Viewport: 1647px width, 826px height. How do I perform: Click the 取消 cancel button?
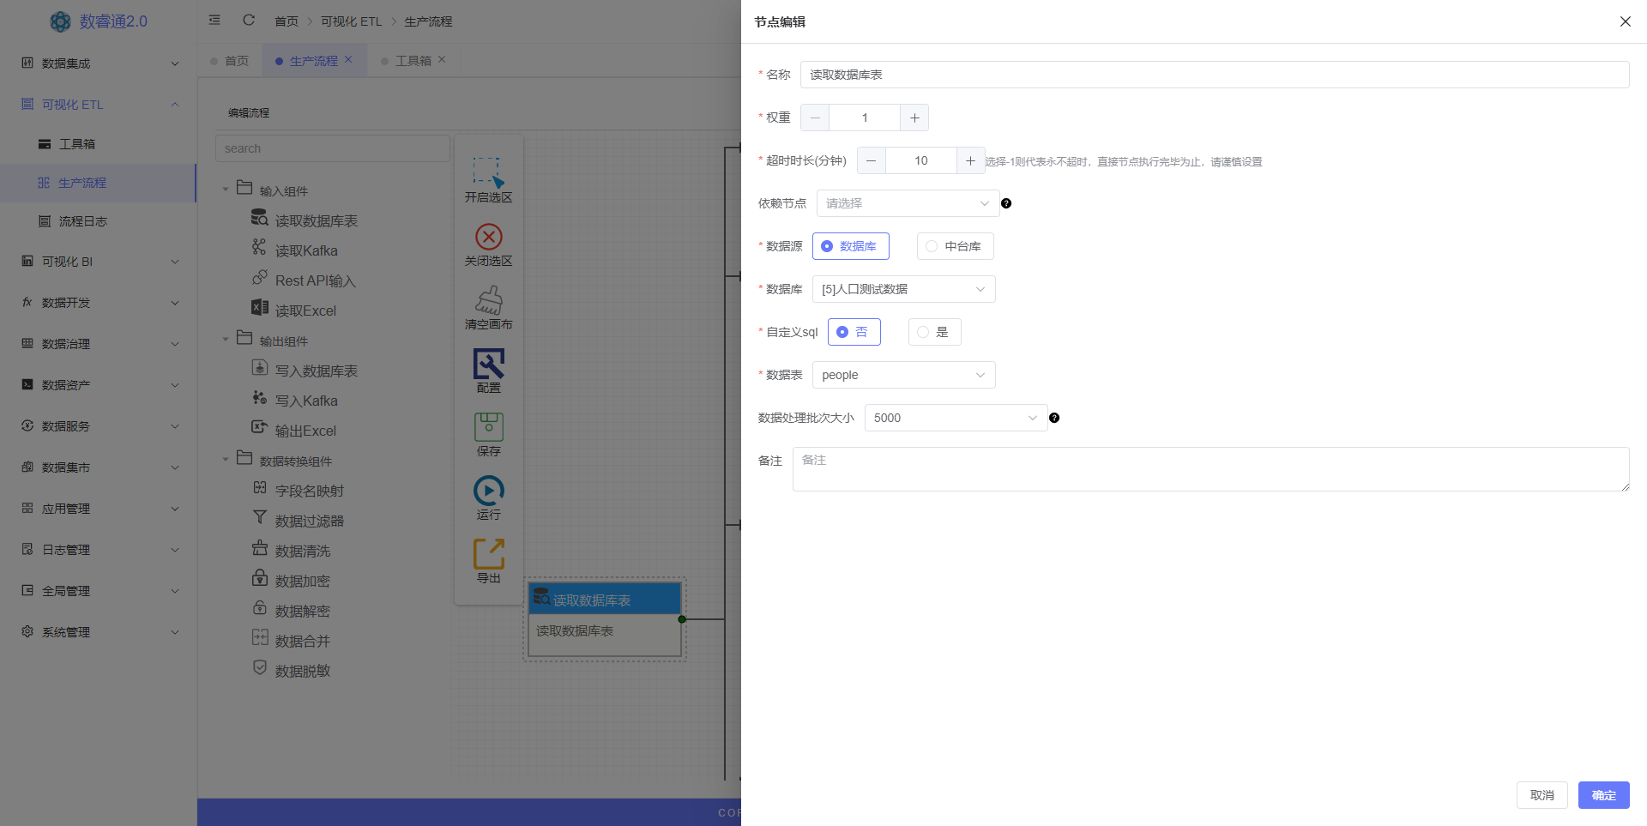coord(1541,795)
